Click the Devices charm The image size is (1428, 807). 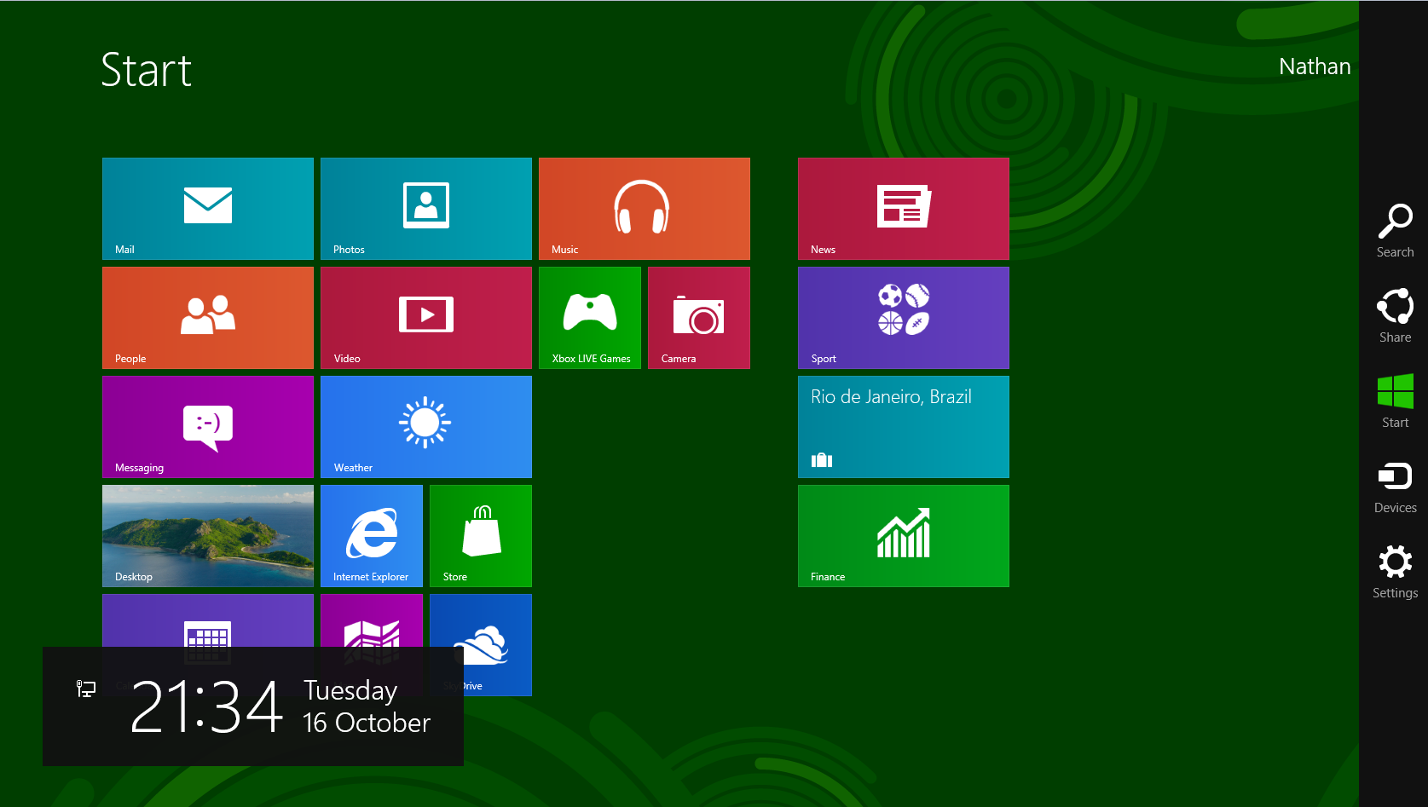click(x=1395, y=487)
